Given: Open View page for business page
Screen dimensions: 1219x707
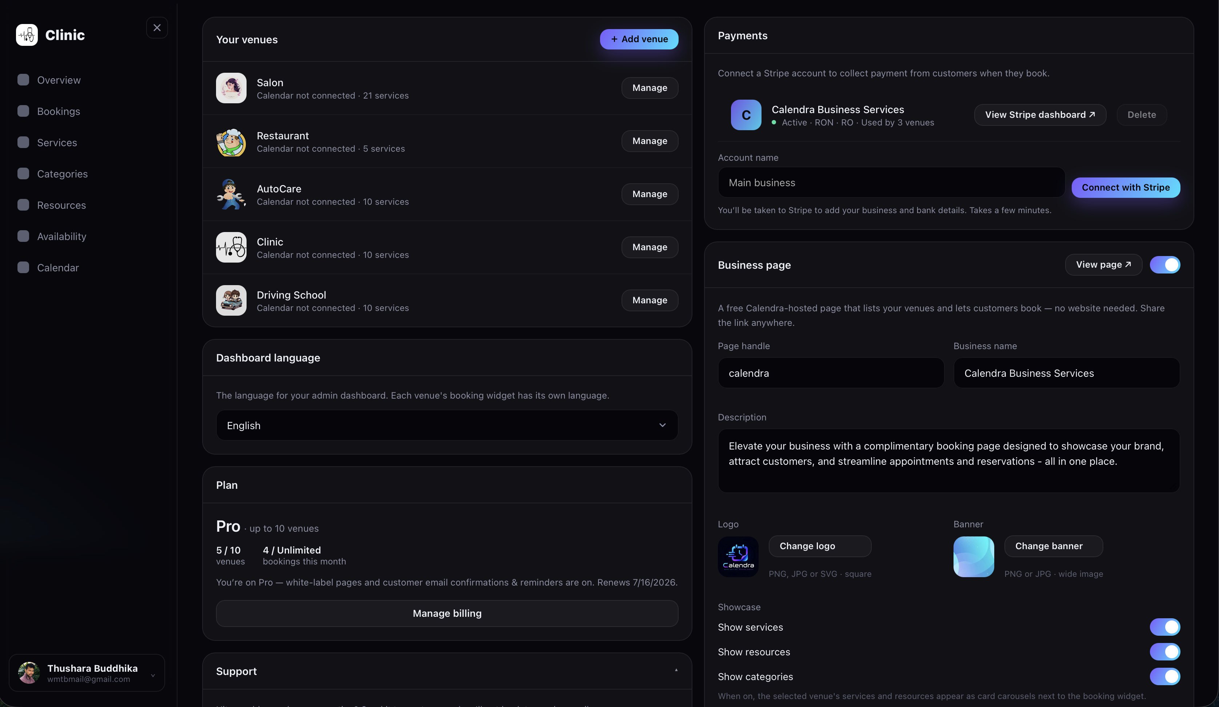Looking at the screenshot, I should (1103, 265).
